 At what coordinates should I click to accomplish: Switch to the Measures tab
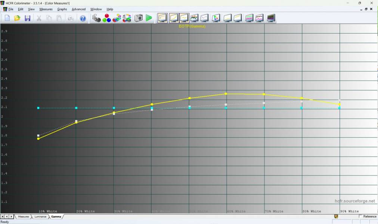point(23,217)
